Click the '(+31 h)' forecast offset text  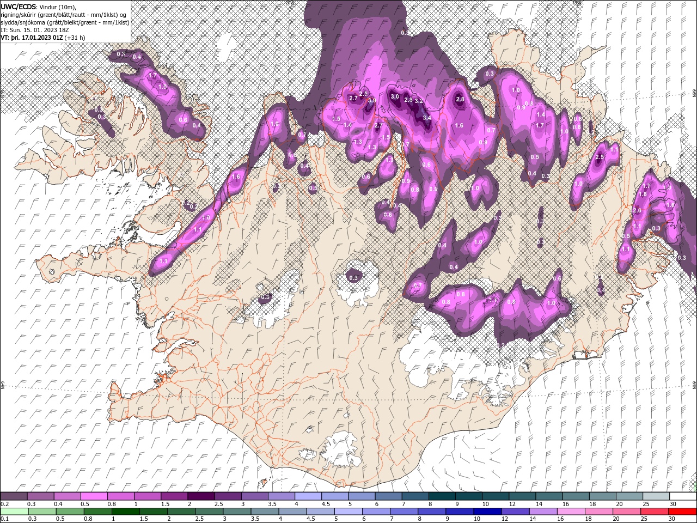coord(75,38)
